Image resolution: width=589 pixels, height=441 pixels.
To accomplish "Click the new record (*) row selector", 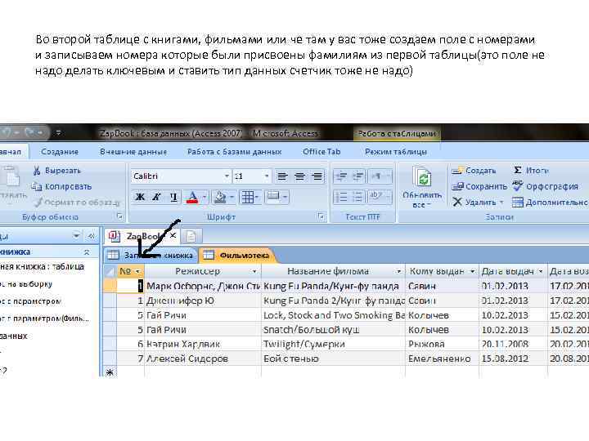I will (x=110, y=372).
